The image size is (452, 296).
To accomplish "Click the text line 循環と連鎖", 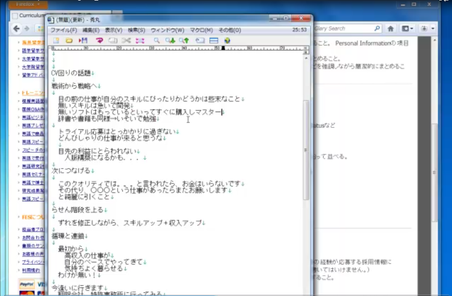I will (x=67, y=236).
